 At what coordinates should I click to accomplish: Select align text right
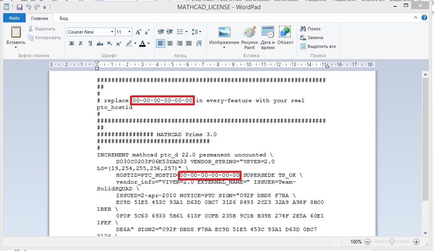[x=179, y=43]
